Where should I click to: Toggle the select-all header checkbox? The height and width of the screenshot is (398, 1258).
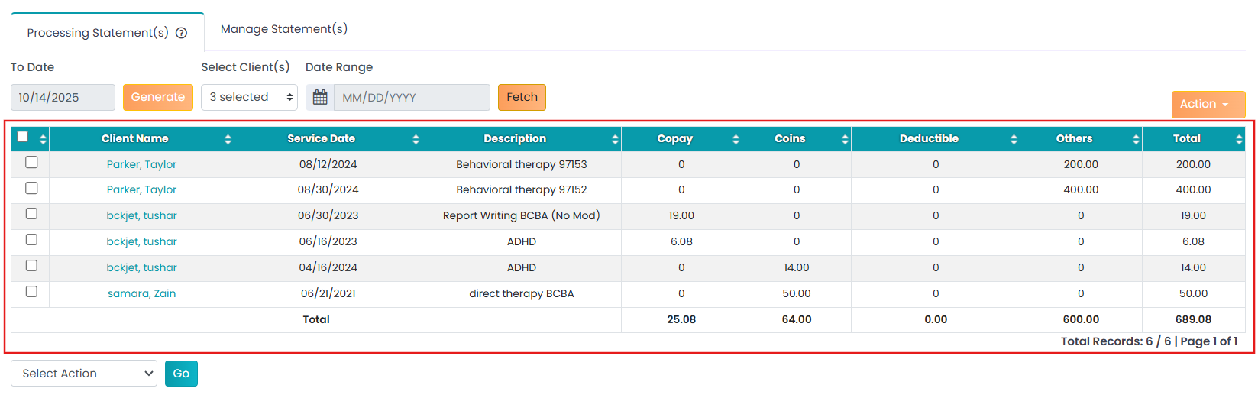tap(23, 137)
